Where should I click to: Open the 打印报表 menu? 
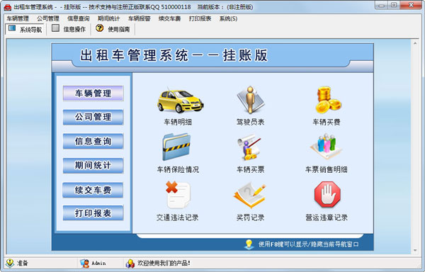pos(200,18)
